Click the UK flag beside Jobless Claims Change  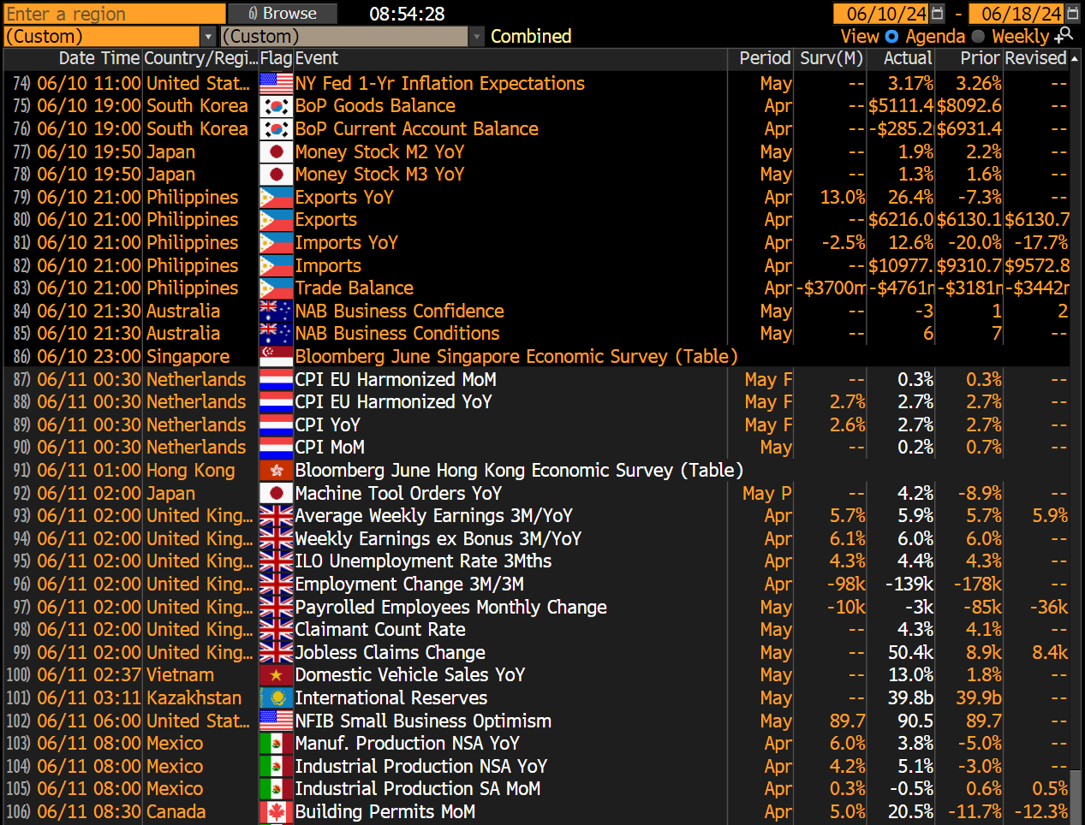[276, 652]
